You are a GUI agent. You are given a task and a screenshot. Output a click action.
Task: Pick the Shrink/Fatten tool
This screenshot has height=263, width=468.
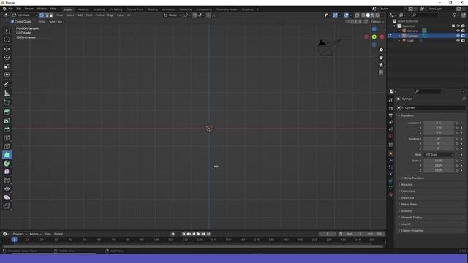(7, 188)
